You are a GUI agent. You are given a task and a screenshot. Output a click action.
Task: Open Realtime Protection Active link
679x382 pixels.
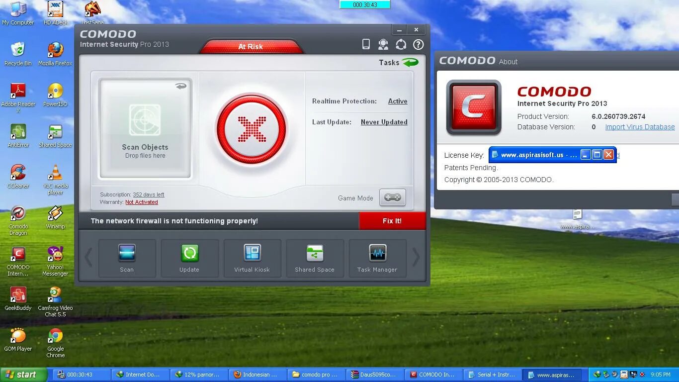click(x=398, y=101)
